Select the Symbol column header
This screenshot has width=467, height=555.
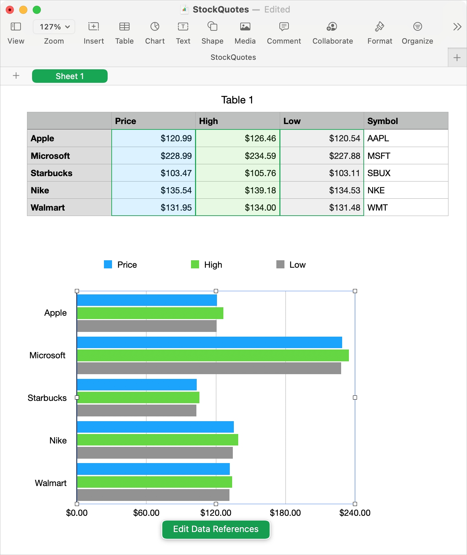406,121
